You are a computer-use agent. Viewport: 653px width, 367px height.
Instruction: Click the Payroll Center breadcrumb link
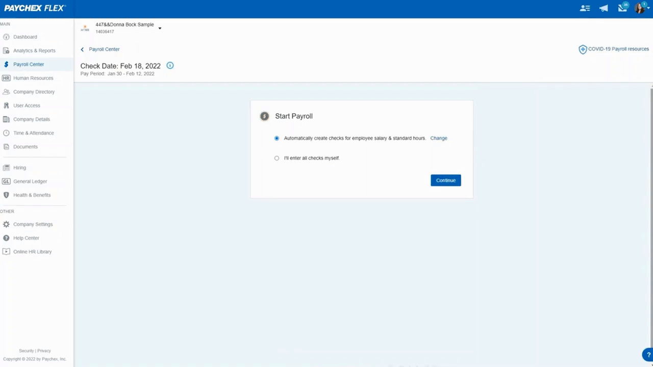pos(104,49)
